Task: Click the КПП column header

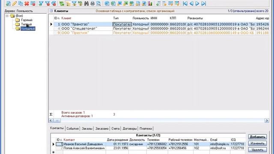Action: (x=173, y=18)
